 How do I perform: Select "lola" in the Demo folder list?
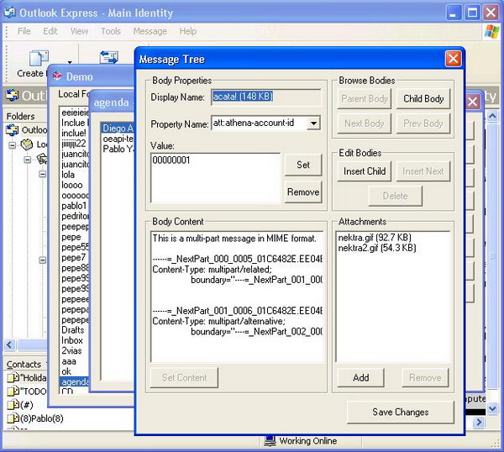(68, 175)
